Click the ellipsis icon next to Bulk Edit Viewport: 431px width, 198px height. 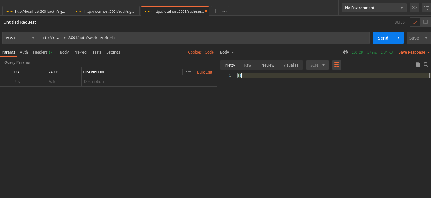coord(188,72)
